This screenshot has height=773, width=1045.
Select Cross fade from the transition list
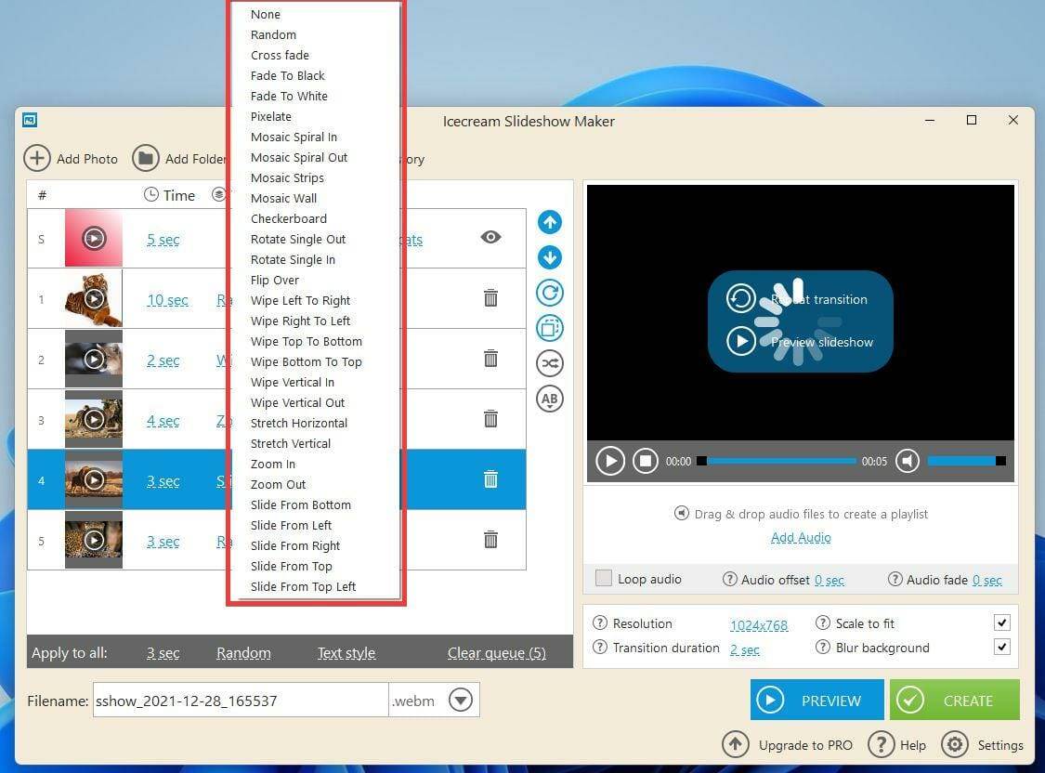tap(280, 55)
